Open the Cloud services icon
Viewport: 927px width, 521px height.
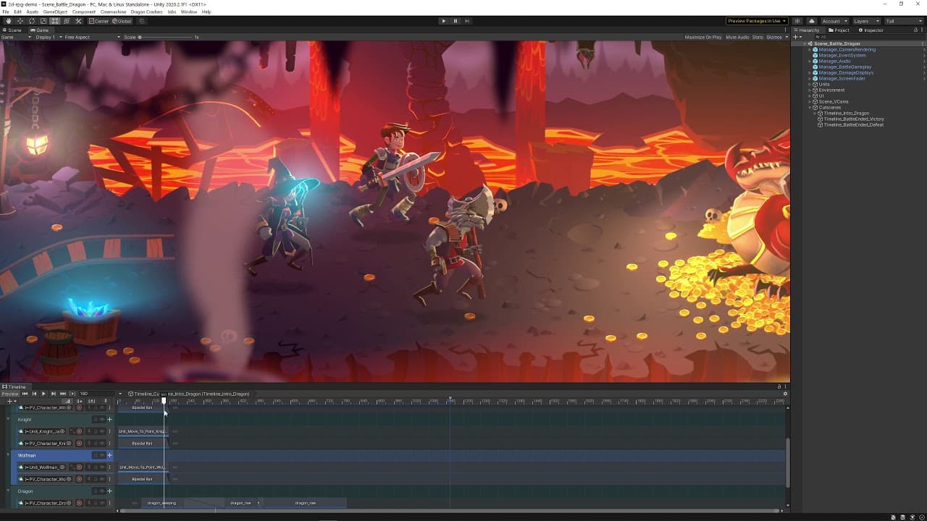pos(812,21)
